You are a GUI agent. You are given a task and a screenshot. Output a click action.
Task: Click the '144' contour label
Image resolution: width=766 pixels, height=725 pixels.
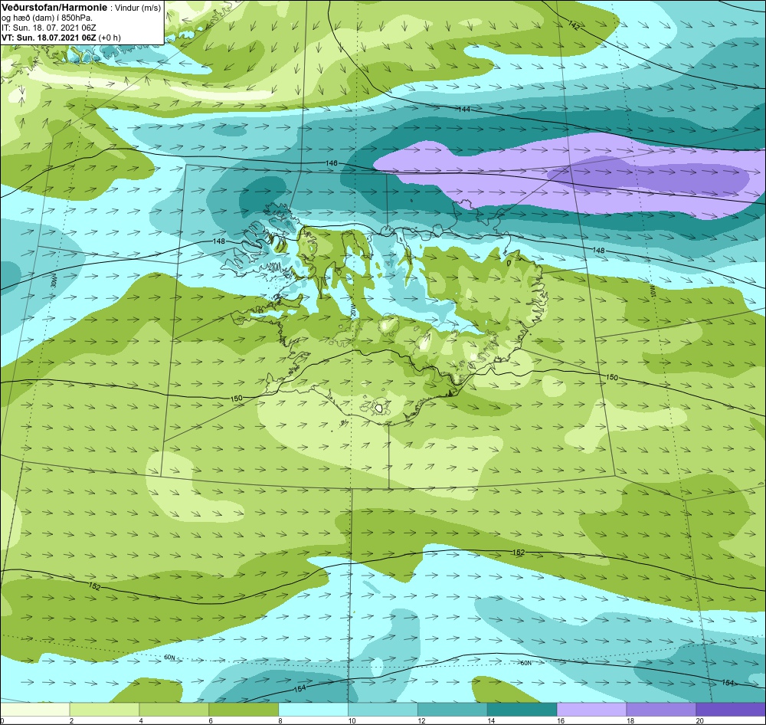click(x=464, y=109)
